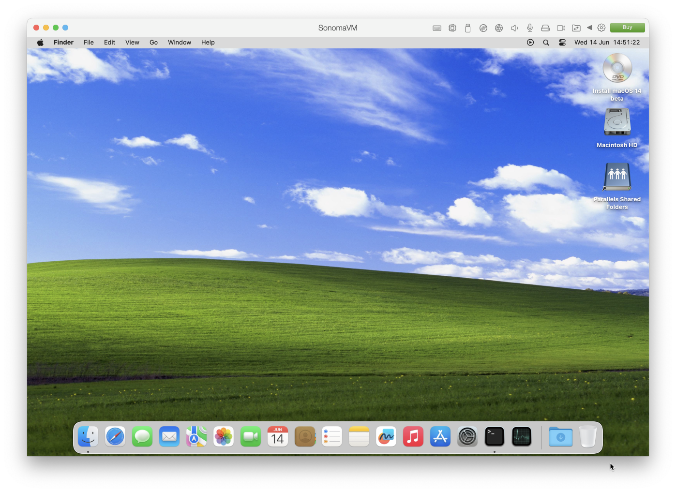676x492 pixels.
Task: Select the Parallels Shared Folders icon
Action: 617,177
